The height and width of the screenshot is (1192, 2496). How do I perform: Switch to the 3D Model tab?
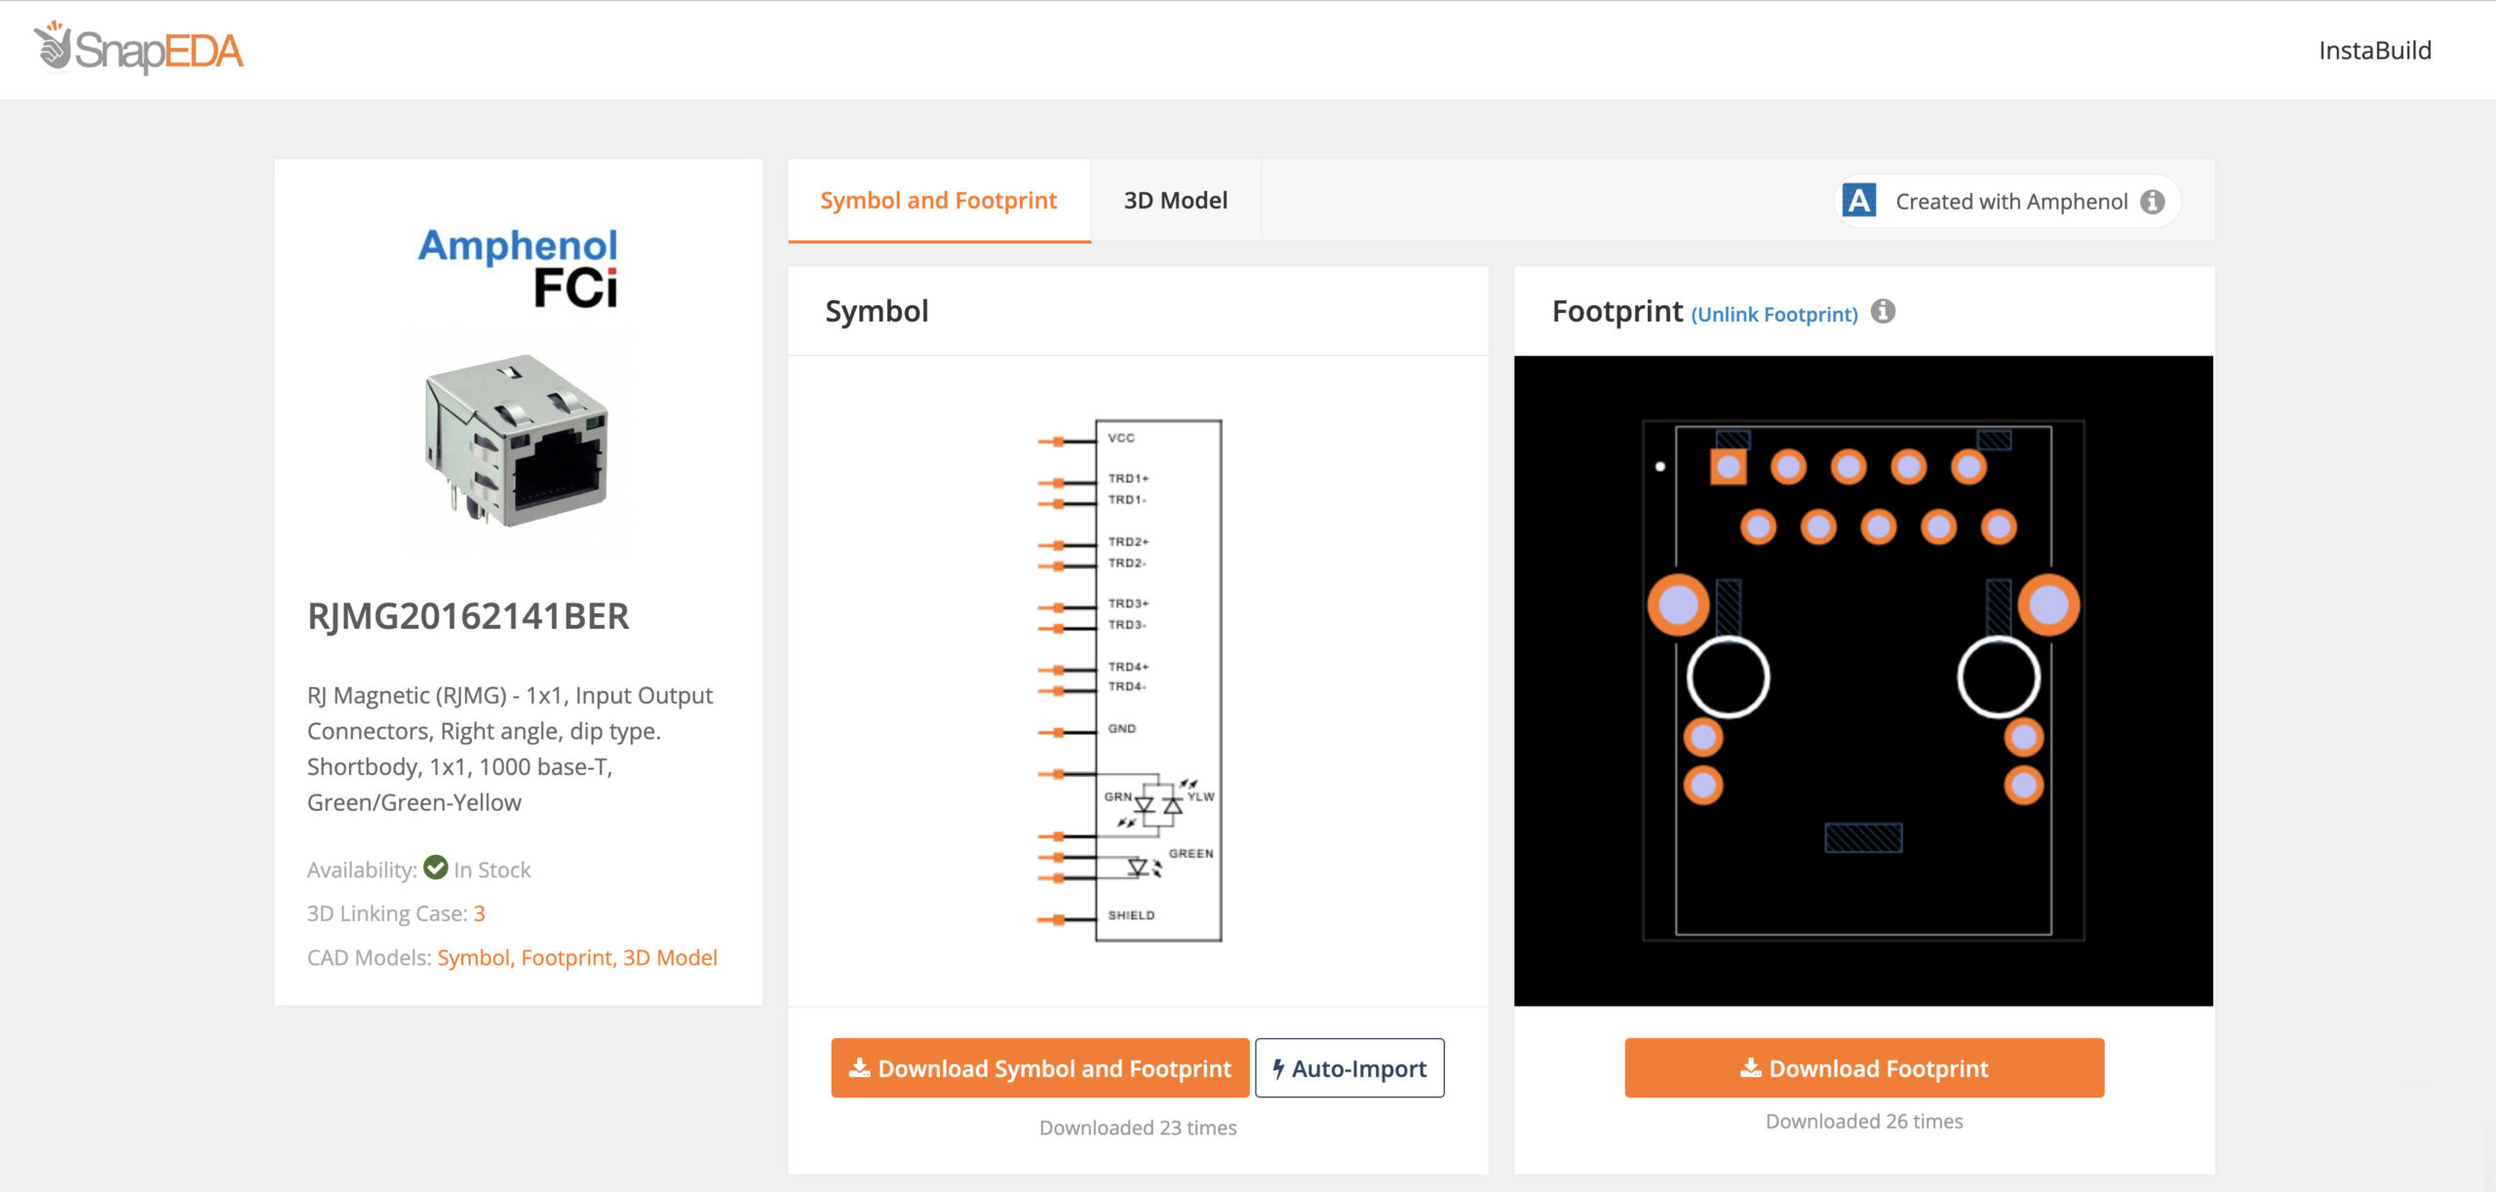pyautogui.click(x=1176, y=200)
